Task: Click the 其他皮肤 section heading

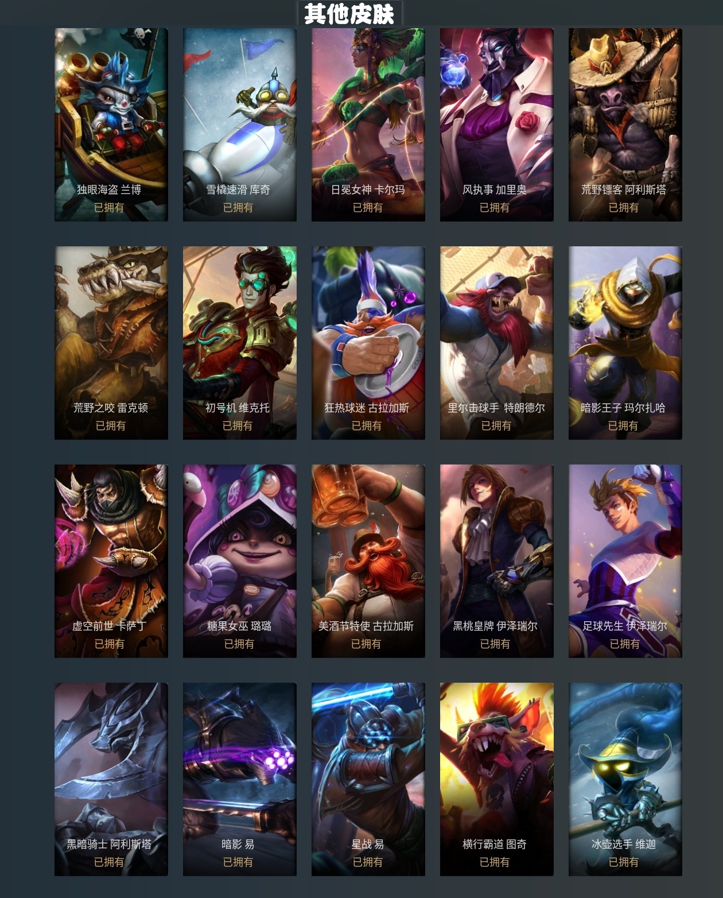Action: 349,13
